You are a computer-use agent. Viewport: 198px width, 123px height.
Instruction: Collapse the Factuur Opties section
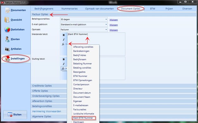(113, 14)
